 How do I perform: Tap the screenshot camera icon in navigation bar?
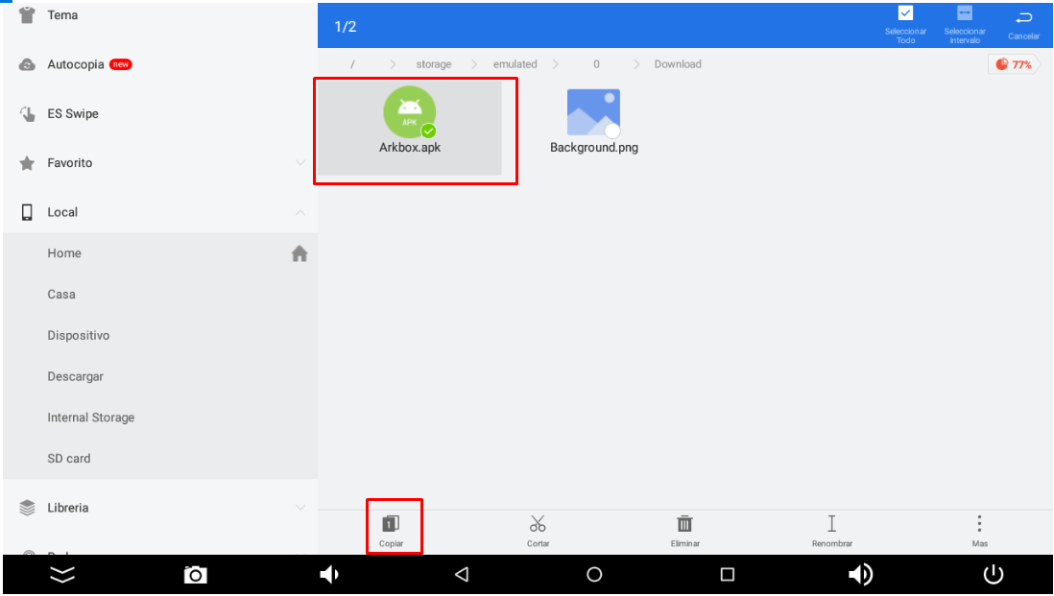pos(195,575)
